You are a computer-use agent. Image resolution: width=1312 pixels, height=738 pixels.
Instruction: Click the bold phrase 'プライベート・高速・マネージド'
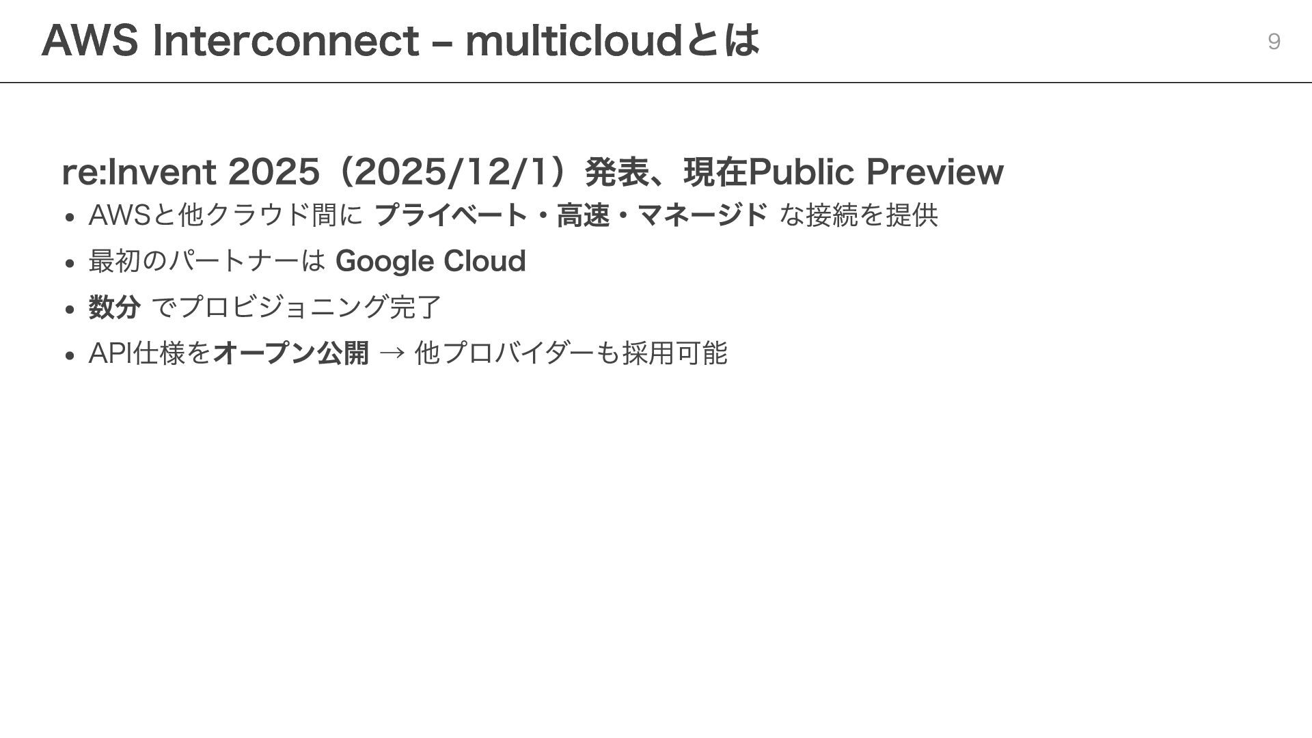[571, 215]
